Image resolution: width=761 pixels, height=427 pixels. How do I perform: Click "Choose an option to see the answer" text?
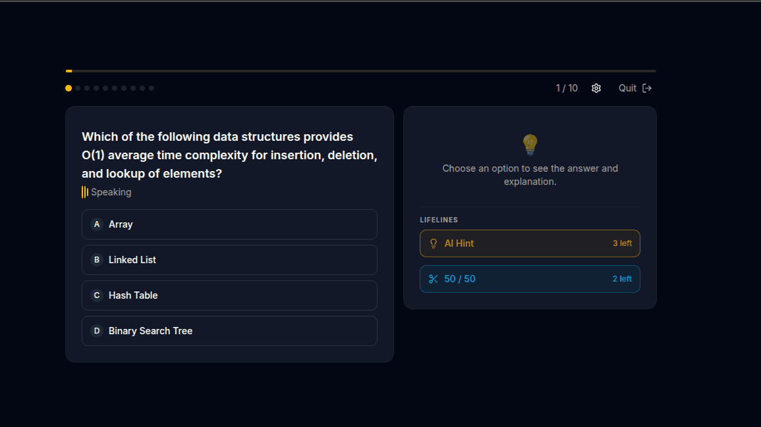530,175
